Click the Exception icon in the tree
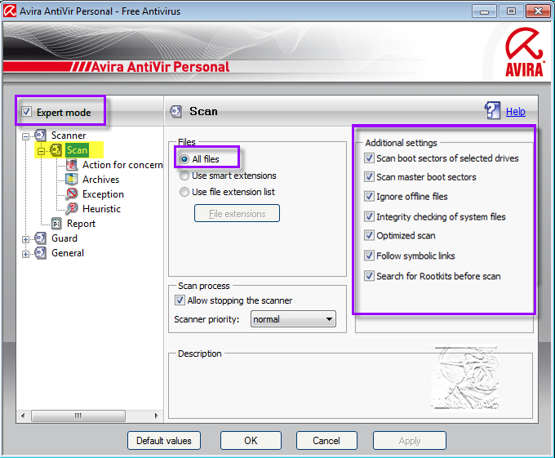 click(x=72, y=194)
